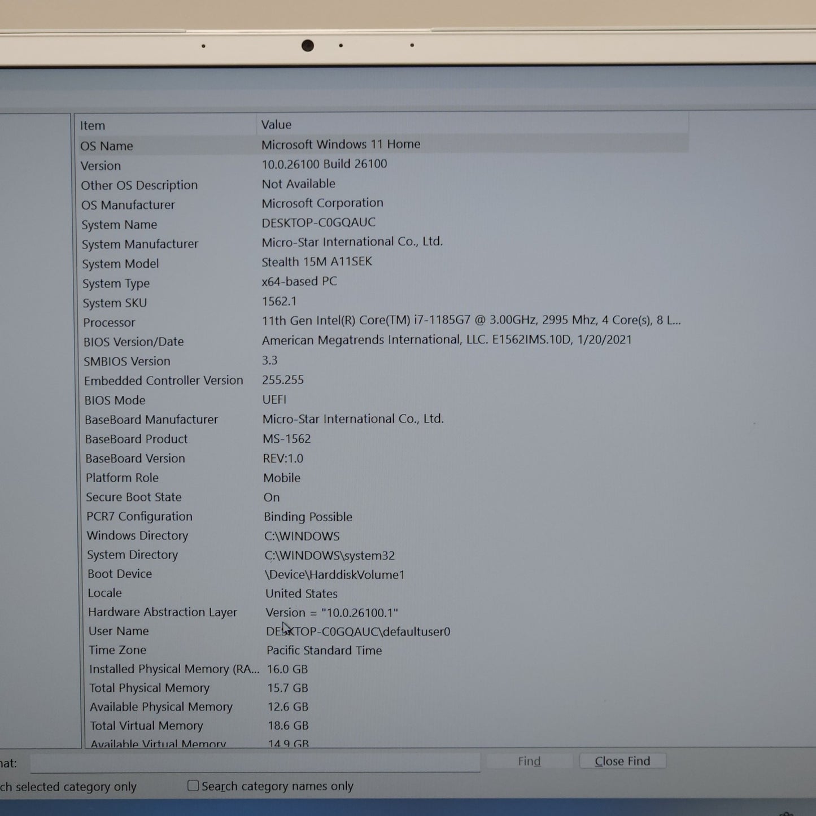
Task: Select the PCR7 Configuration row
Action: point(139,516)
